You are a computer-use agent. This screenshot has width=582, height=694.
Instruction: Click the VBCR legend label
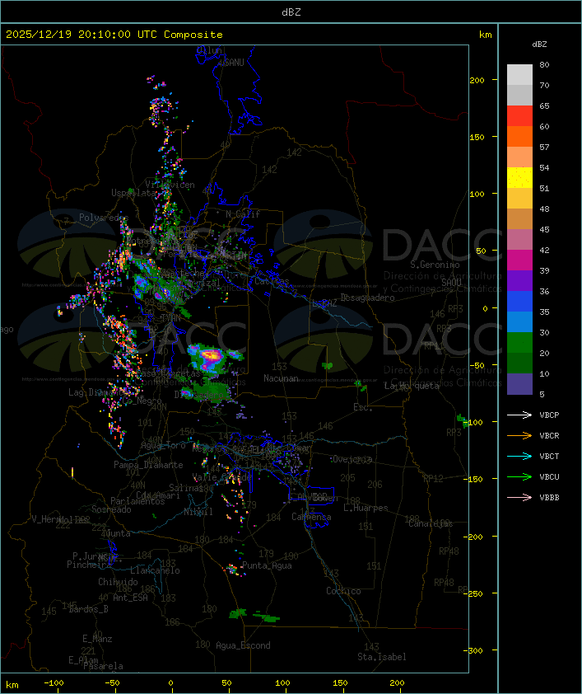[x=549, y=435]
